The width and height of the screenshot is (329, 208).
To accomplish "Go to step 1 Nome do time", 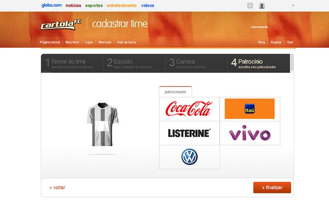I will (72, 63).
